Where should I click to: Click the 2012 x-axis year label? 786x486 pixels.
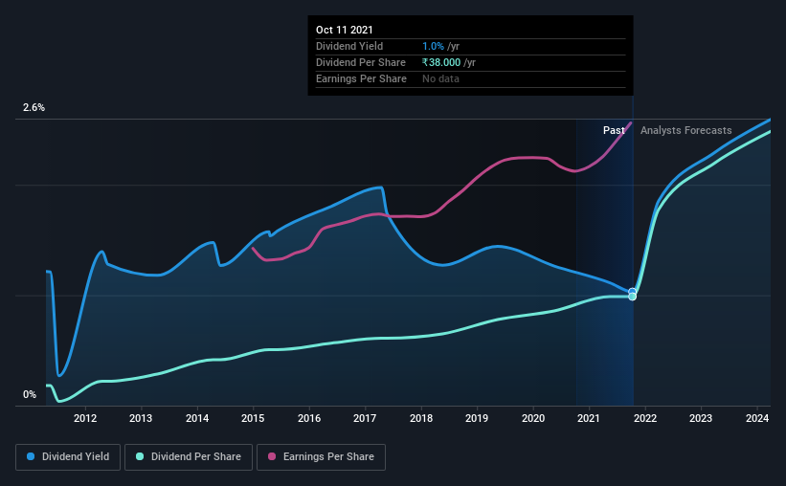(85, 418)
